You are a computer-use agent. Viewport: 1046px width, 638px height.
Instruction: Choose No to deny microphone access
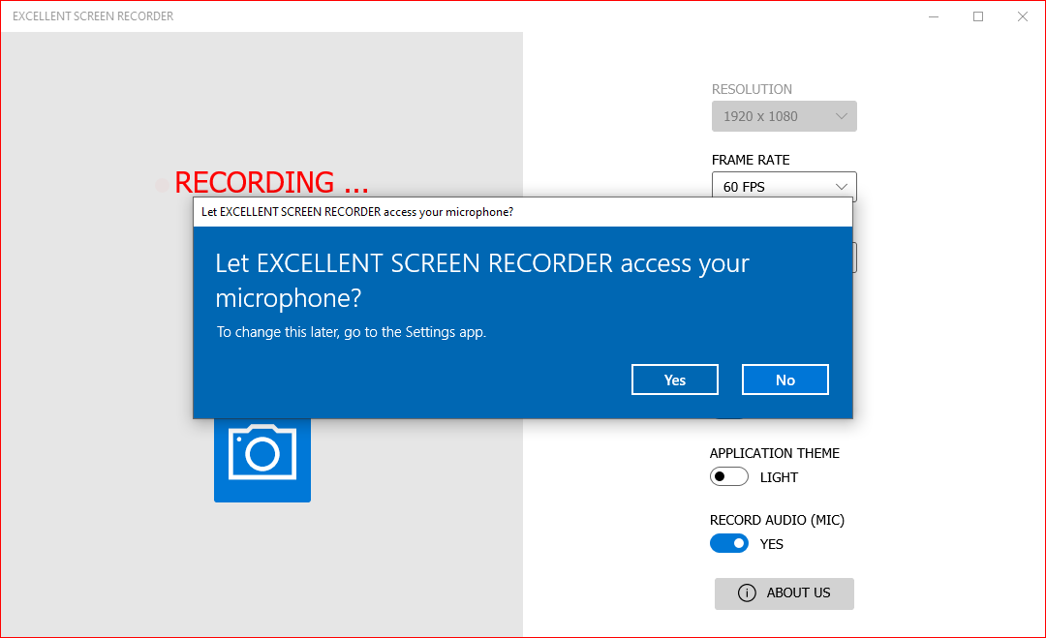coord(784,380)
